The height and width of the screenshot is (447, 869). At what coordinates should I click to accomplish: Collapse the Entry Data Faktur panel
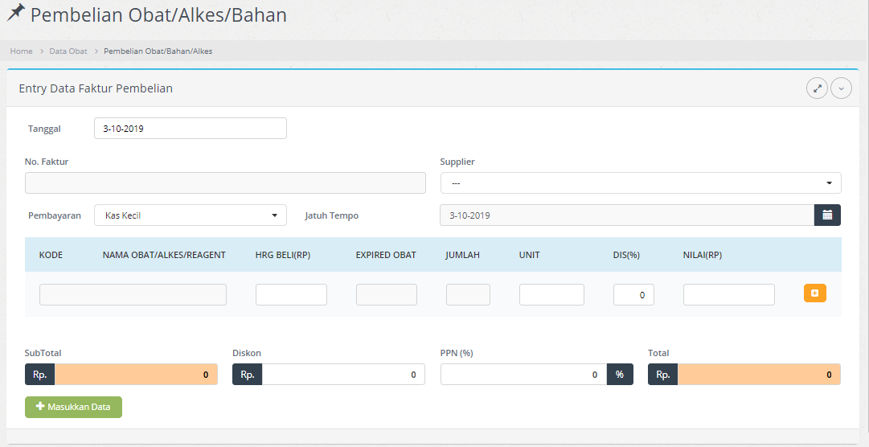click(841, 88)
